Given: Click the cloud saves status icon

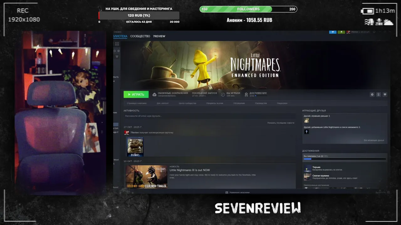Looking at the screenshot, I should [x=154, y=94].
